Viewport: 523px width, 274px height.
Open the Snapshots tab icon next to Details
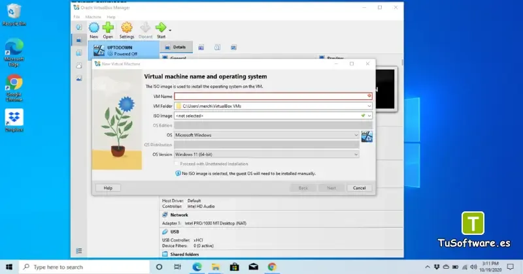pyautogui.click(x=201, y=47)
